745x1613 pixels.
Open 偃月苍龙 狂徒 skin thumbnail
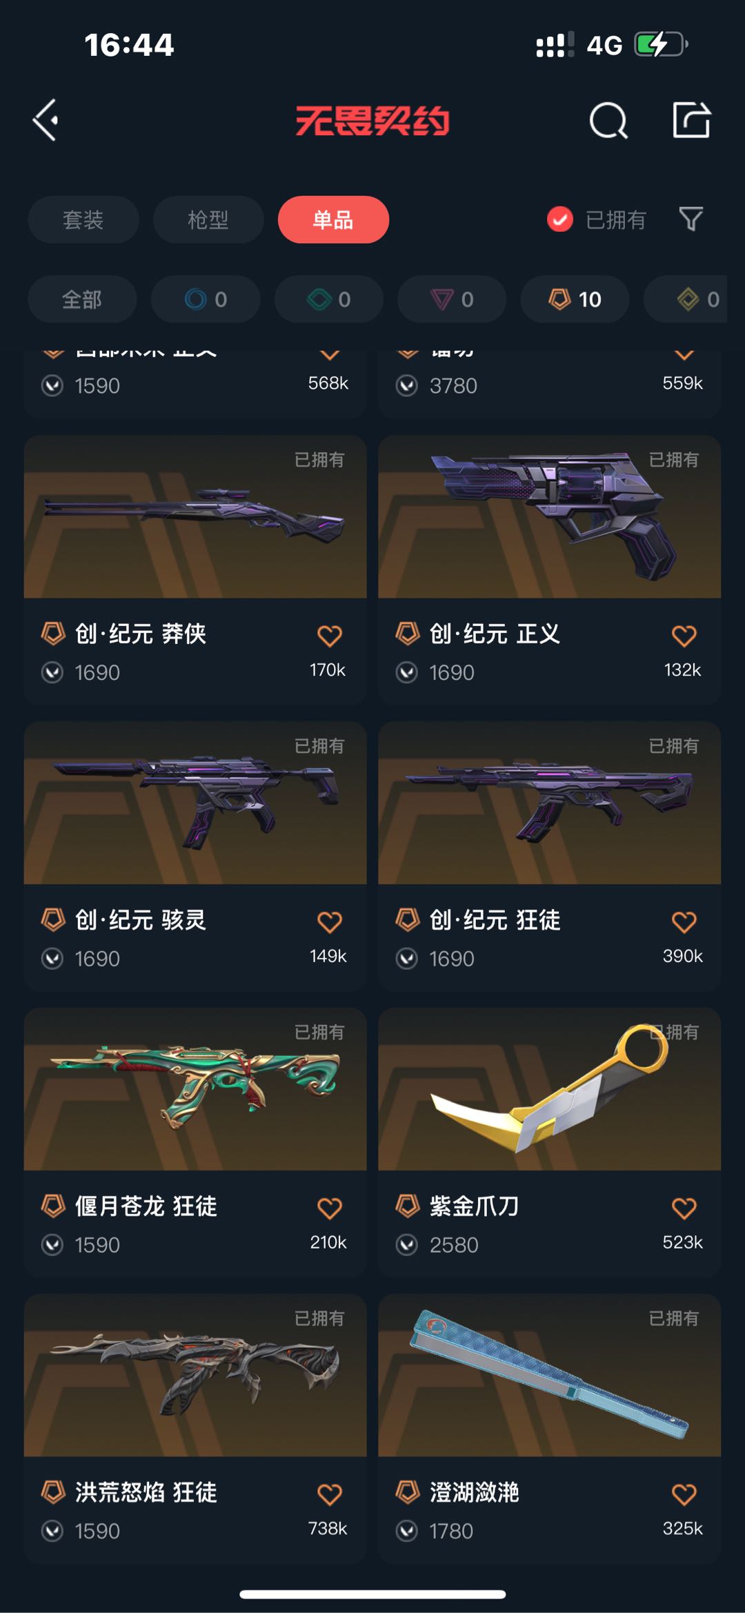195,1089
